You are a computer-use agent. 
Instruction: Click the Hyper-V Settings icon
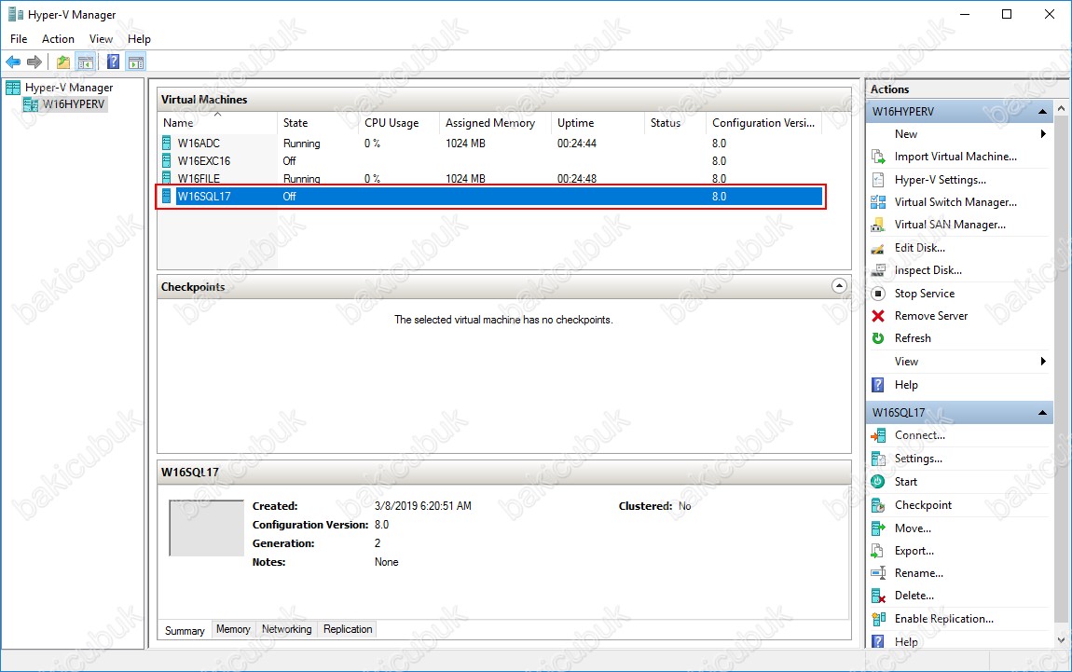(878, 180)
